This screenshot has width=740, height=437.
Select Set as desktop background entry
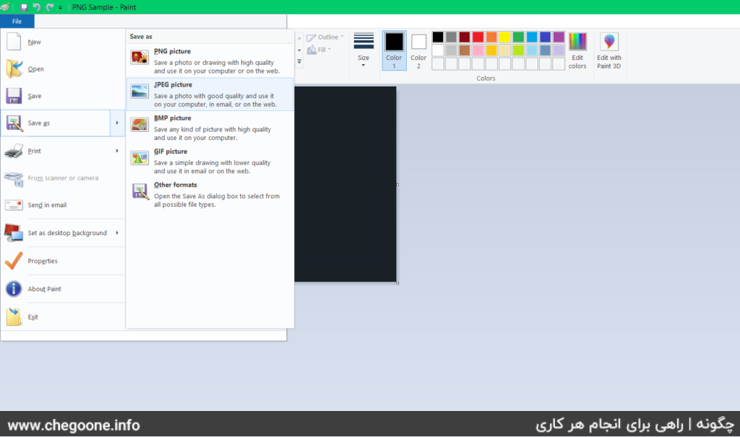tap(63, 233)
